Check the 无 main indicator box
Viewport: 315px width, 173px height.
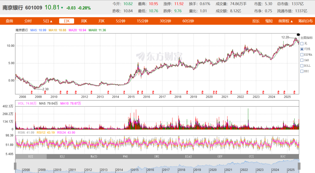click(x=302, y=44)
